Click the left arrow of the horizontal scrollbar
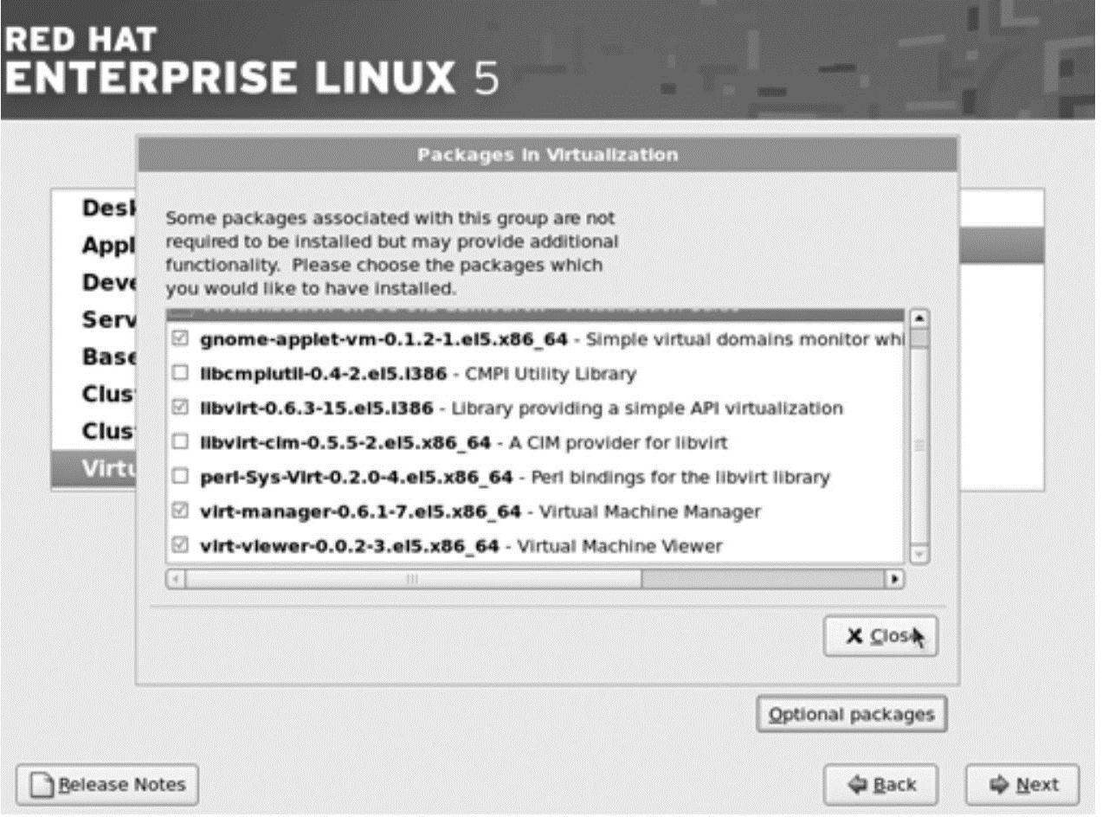Image resolution: width=1102 pixels, height=823 pixels. tap(175, 578)
